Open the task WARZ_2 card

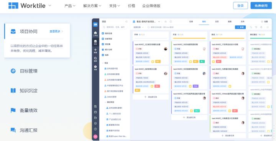(x=151, y=53)
